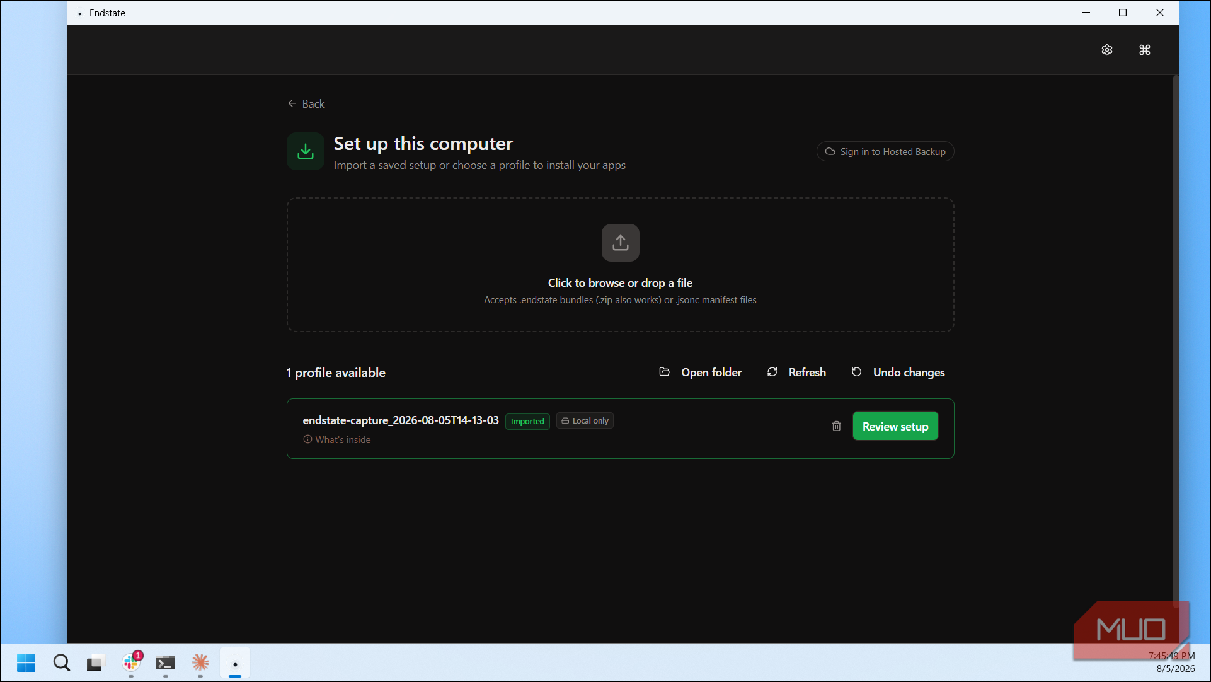This screenshot has height=682, width=1211.
Task: Expand What's inside for the profile
Action: click(337, 439)
